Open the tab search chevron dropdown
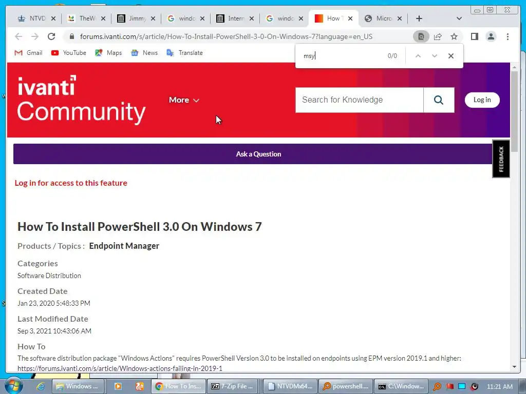The height and width of the screenshot is (394, 526). pyautogui.click(x=459, y=18)
